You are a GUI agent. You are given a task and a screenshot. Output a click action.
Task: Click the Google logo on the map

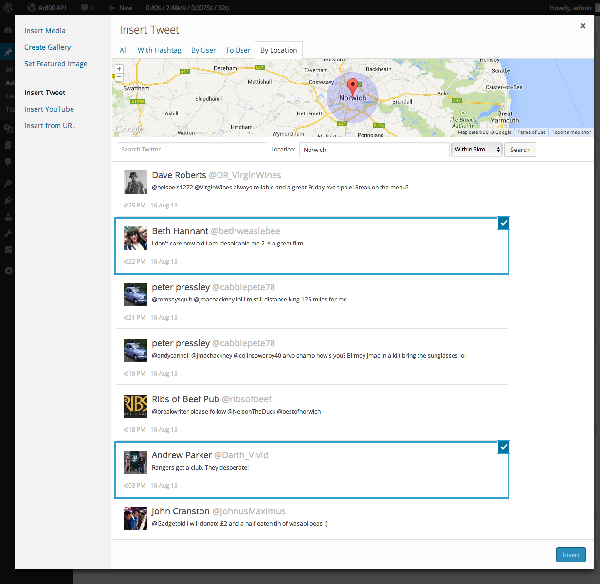point(129,129)
